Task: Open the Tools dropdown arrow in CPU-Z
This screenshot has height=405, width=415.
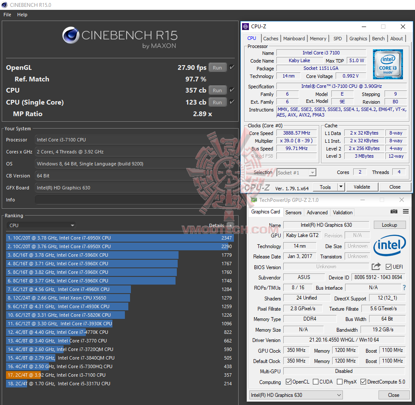Action: tap(341, 187)
